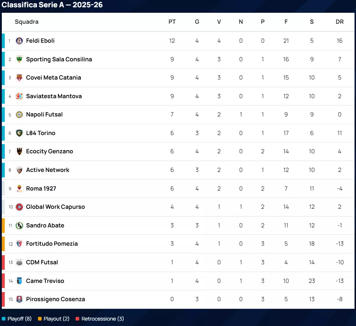
Task: Click the CDM Futsal team name
Action: point(42,262)
